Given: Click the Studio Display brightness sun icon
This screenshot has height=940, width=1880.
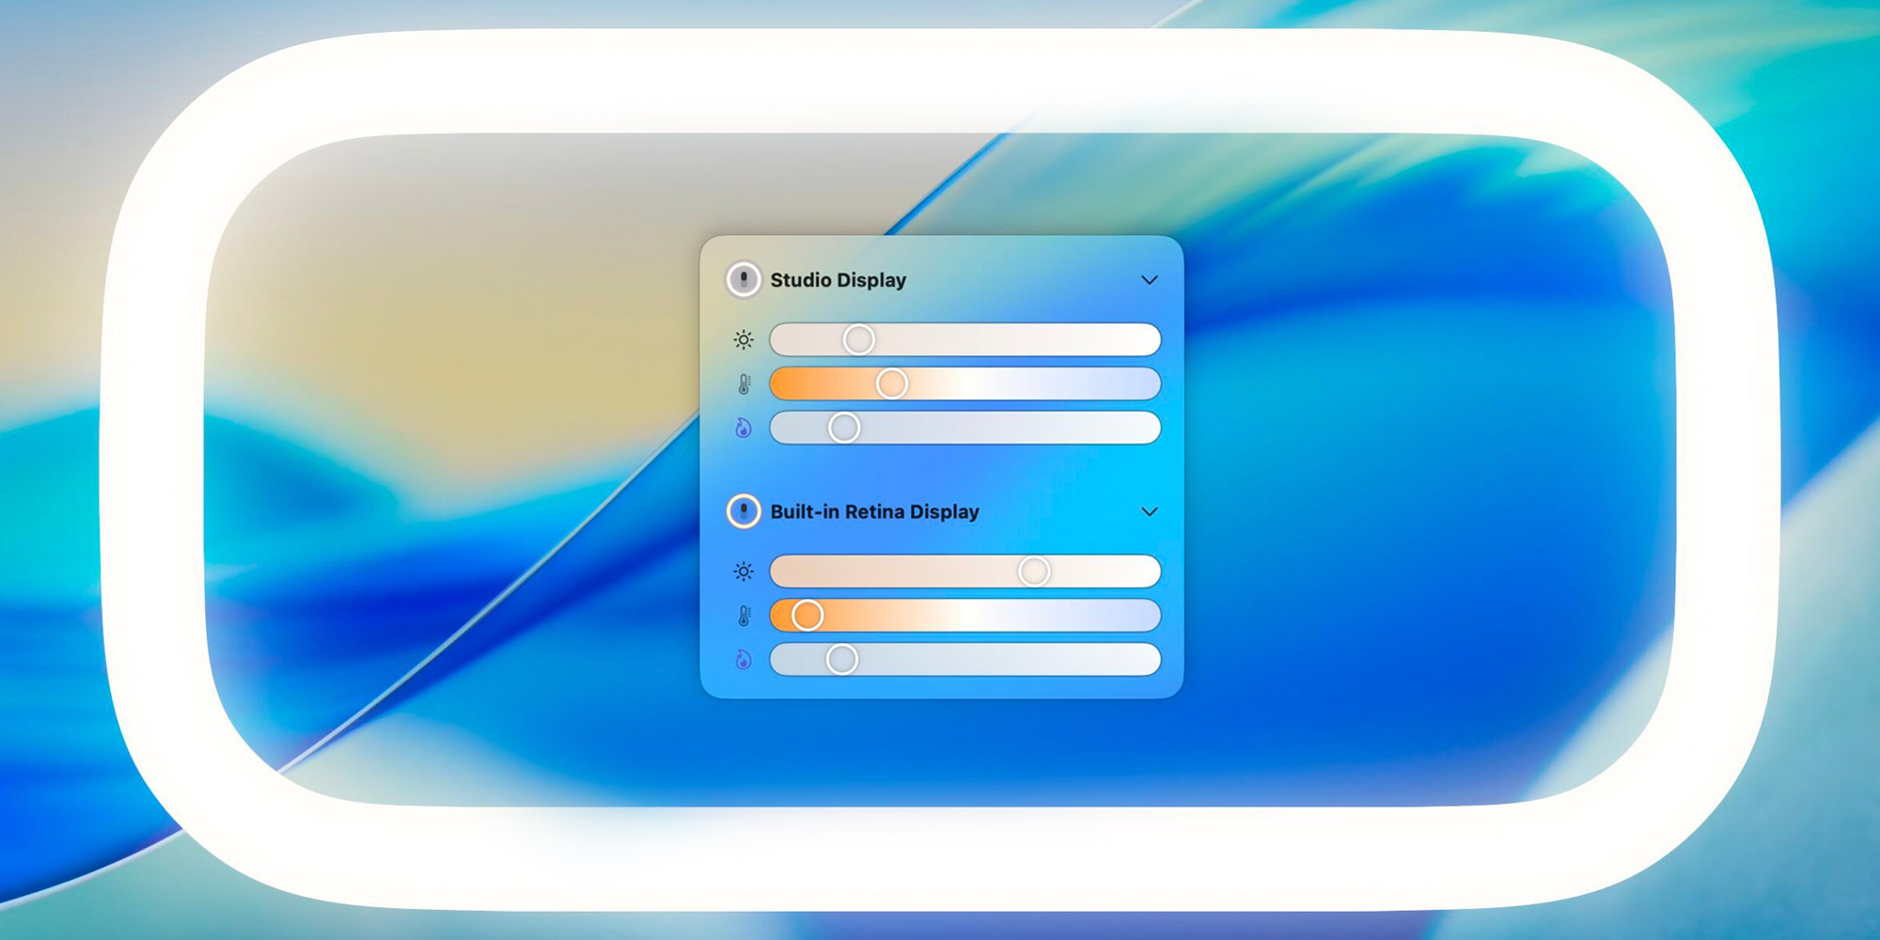Looking at the screenshot, I should pyautogui.click(x=744, y=340).
